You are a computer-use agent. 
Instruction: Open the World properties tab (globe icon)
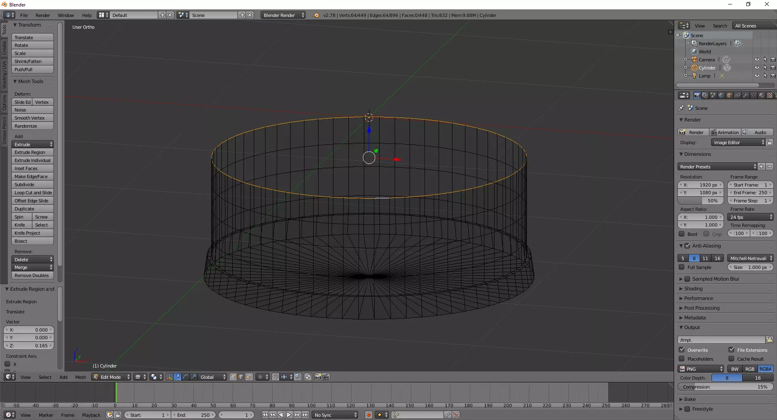tap(721, 95)
